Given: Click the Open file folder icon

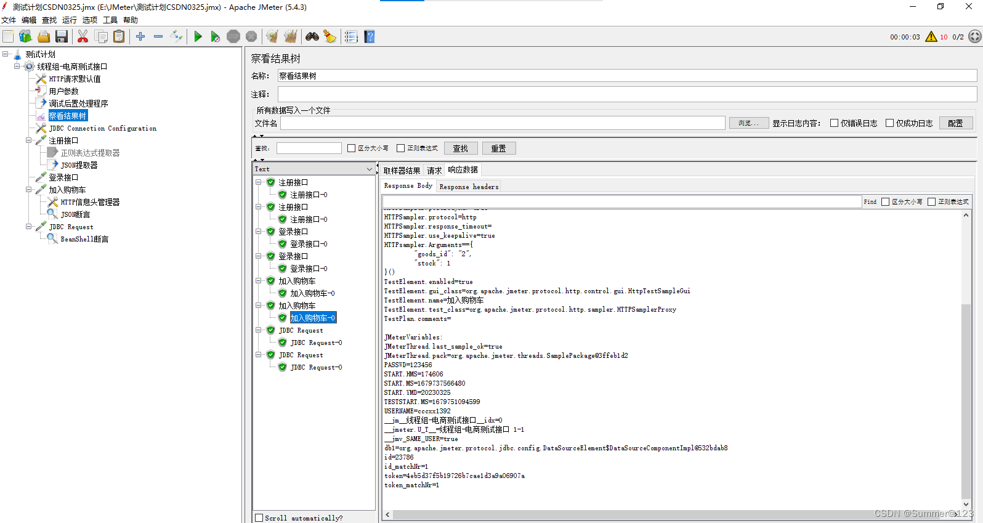Looking at the screenshot, I should coord(43,37).
